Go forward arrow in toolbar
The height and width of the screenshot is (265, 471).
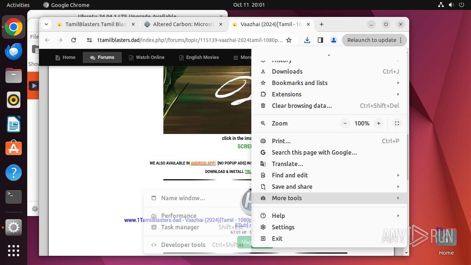[60, 40]
